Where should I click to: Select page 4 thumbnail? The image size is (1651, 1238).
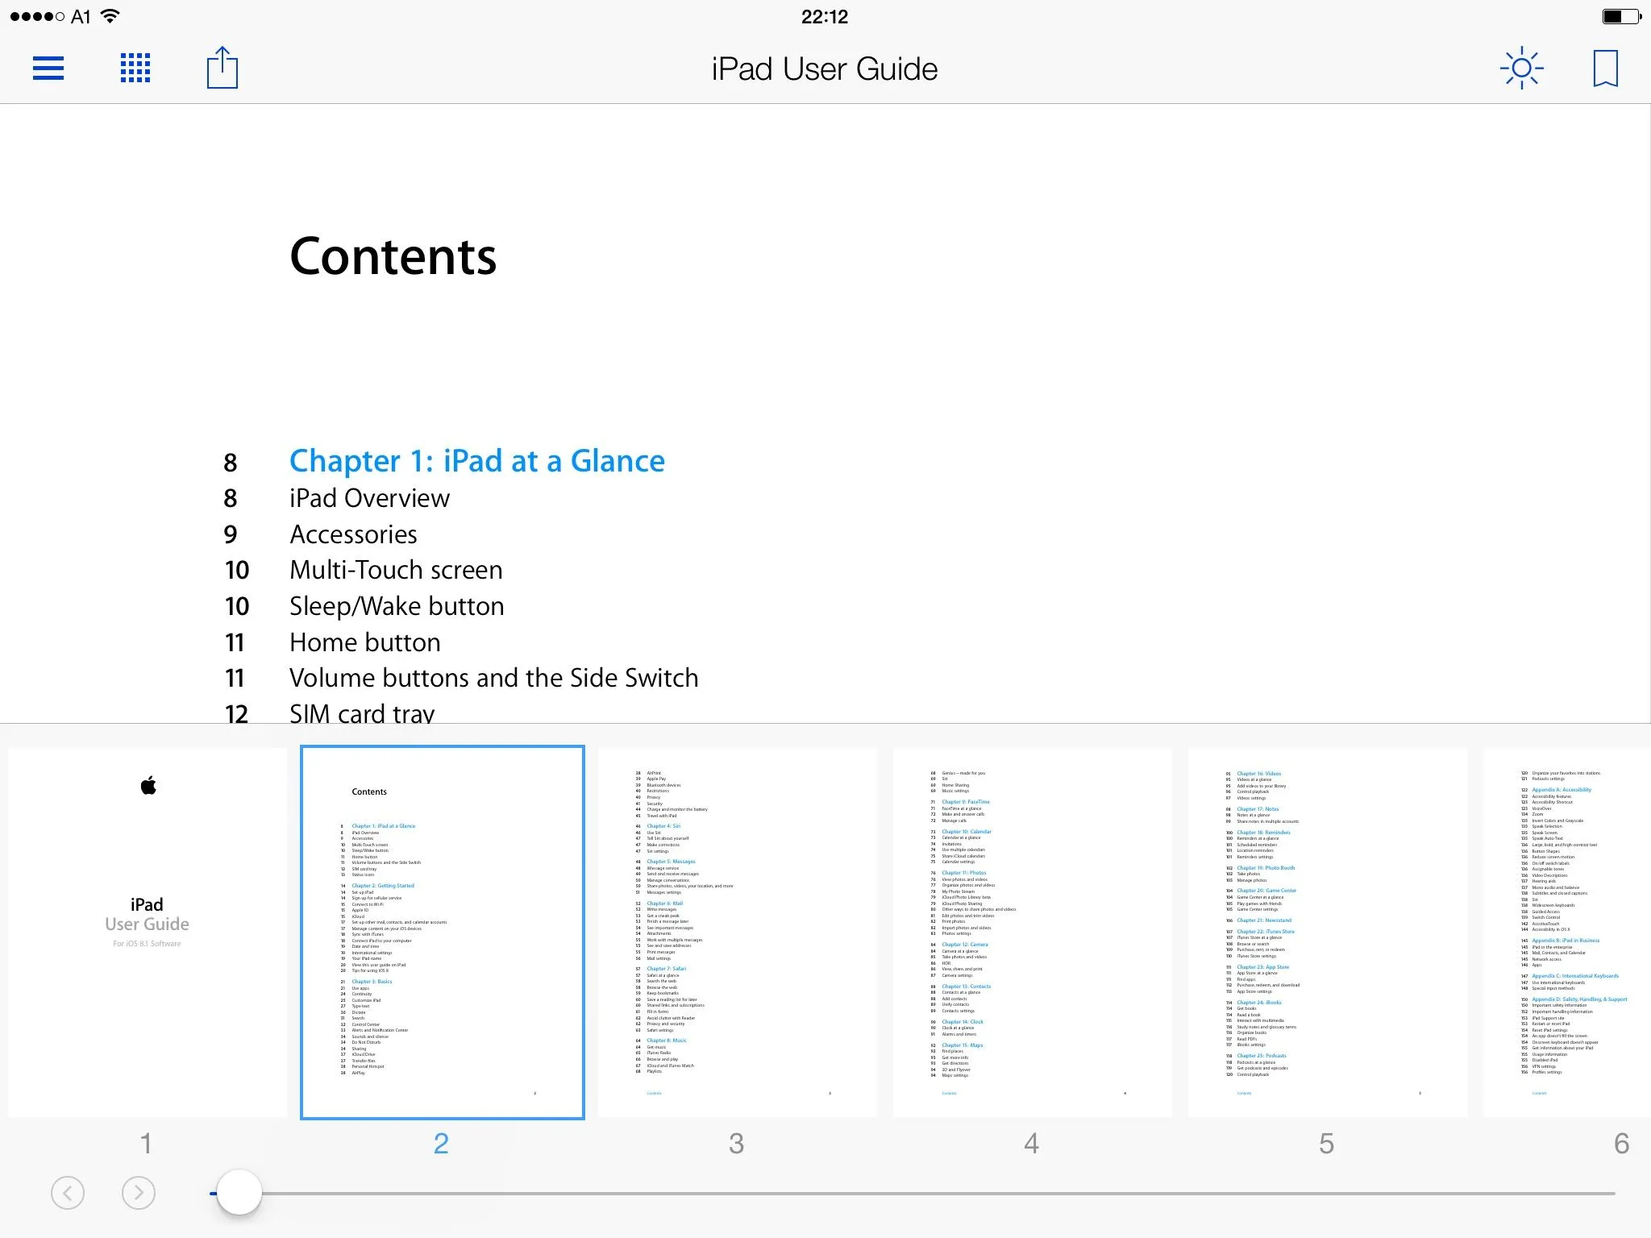coord(1032,932)
